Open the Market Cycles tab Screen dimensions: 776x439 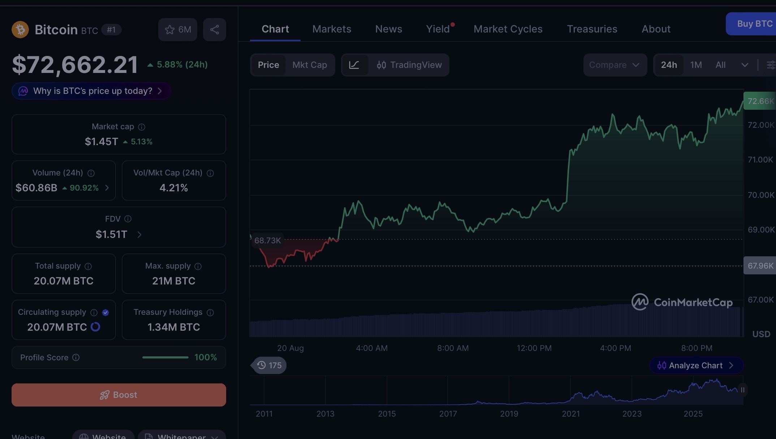coord(508,29)
